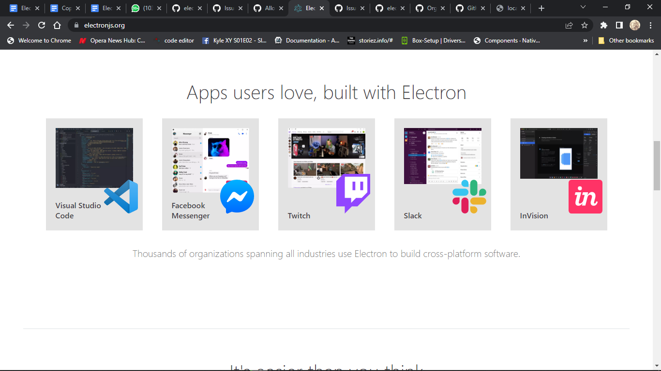This screenshot has height=371, width=661.
Task: Open the InVision app screenshot
Action: (x=559, y=153)
